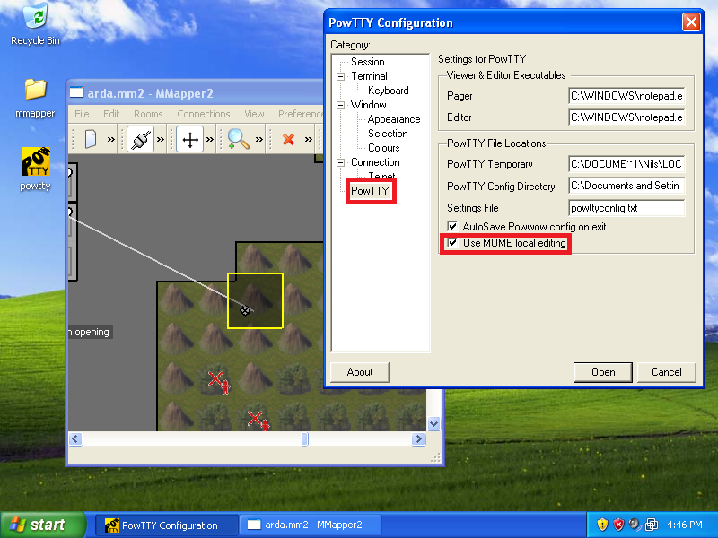Toggle Use MUME local editing checkbox

(452, 243)
